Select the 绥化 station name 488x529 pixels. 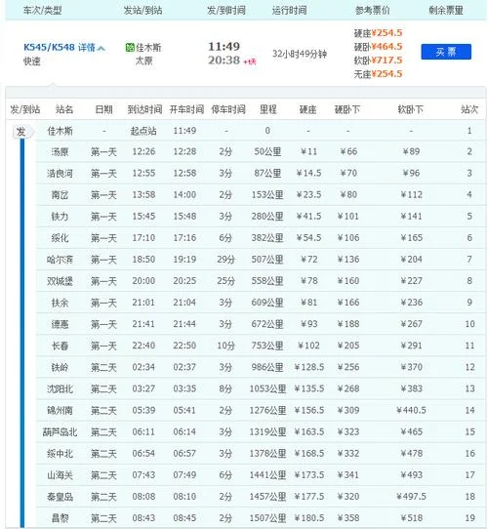coord(60,238)
